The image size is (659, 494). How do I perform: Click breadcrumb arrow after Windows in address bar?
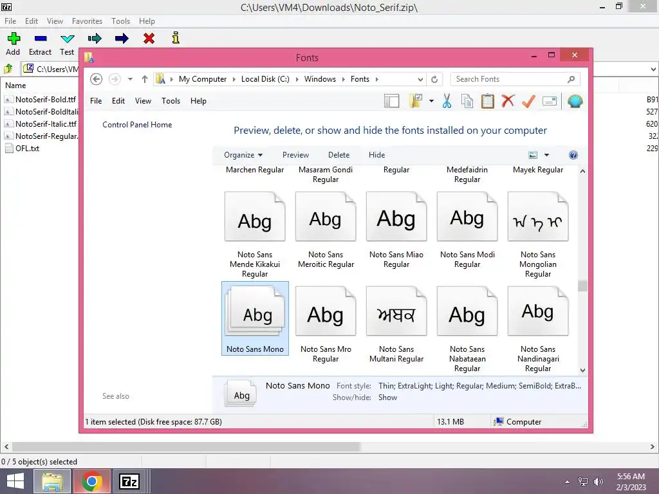(343, 79)
